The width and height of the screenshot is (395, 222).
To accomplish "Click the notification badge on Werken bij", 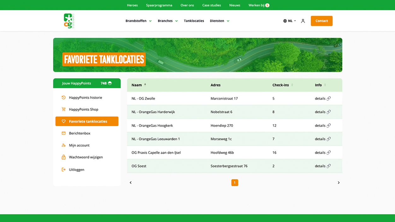I will click(x=267, y=5).
